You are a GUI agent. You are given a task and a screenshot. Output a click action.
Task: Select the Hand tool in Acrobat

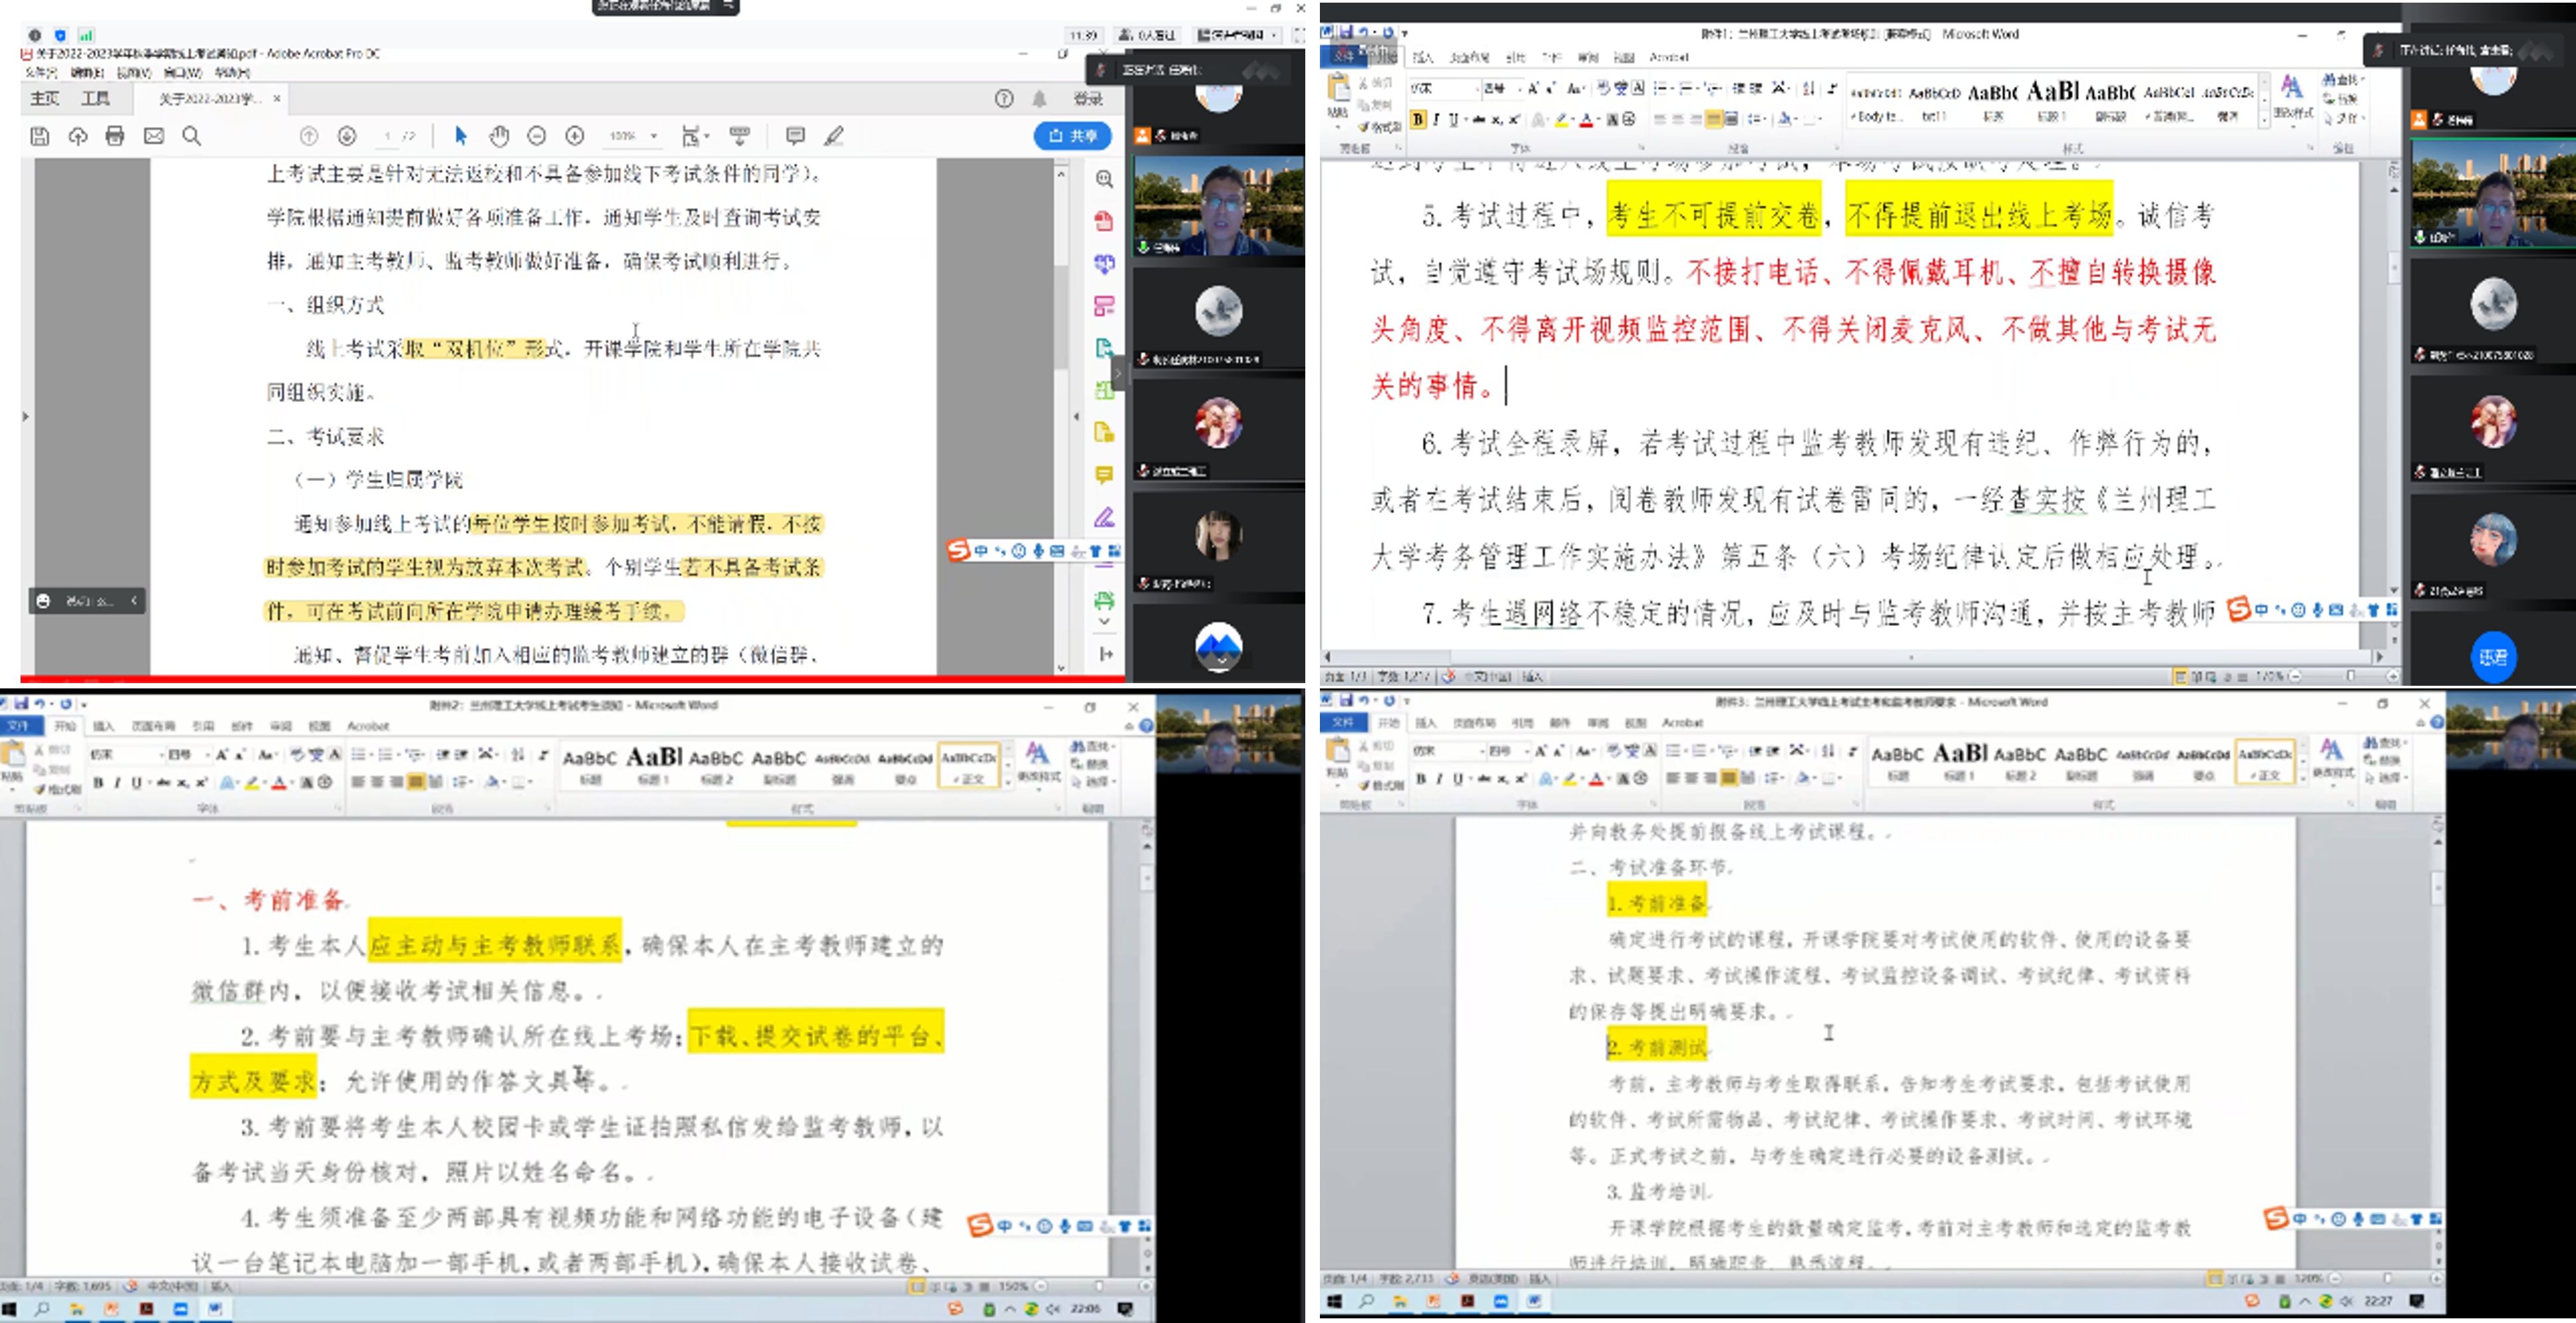pos(499,136)
